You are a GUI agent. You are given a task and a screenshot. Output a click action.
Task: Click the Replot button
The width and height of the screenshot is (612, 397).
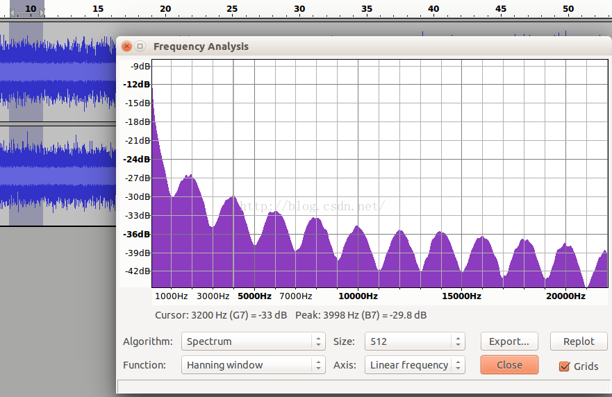pos(579,341)
